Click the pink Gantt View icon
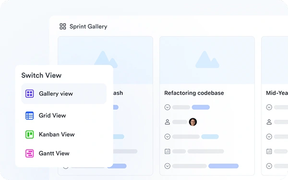This screenshot has height=180, width=288. pos(29,154)
